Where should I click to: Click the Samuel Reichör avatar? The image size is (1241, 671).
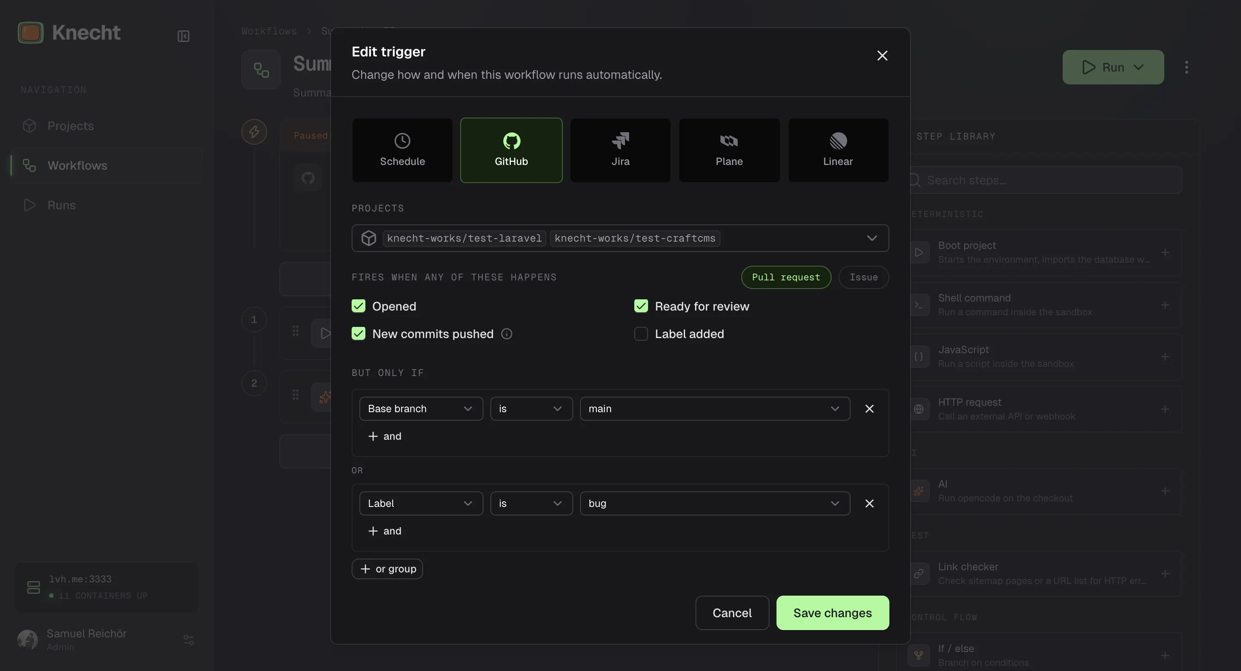pos(28,640)
